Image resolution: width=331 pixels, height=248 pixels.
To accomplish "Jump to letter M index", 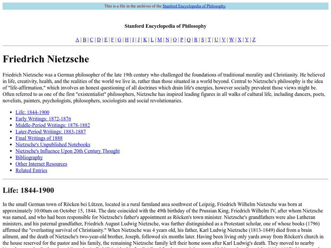I will (x=160, y=40).
